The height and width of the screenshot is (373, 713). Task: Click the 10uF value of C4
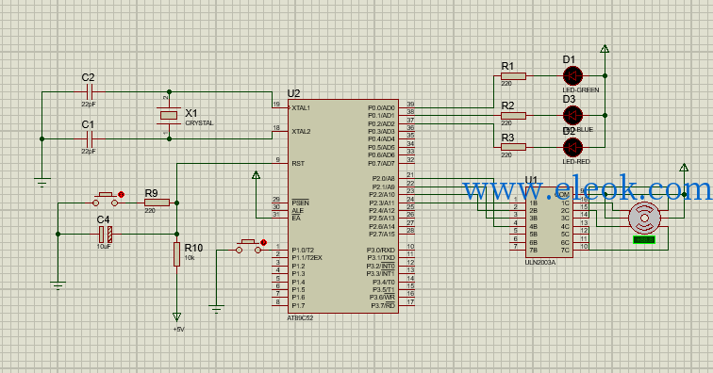click(104, 246)
